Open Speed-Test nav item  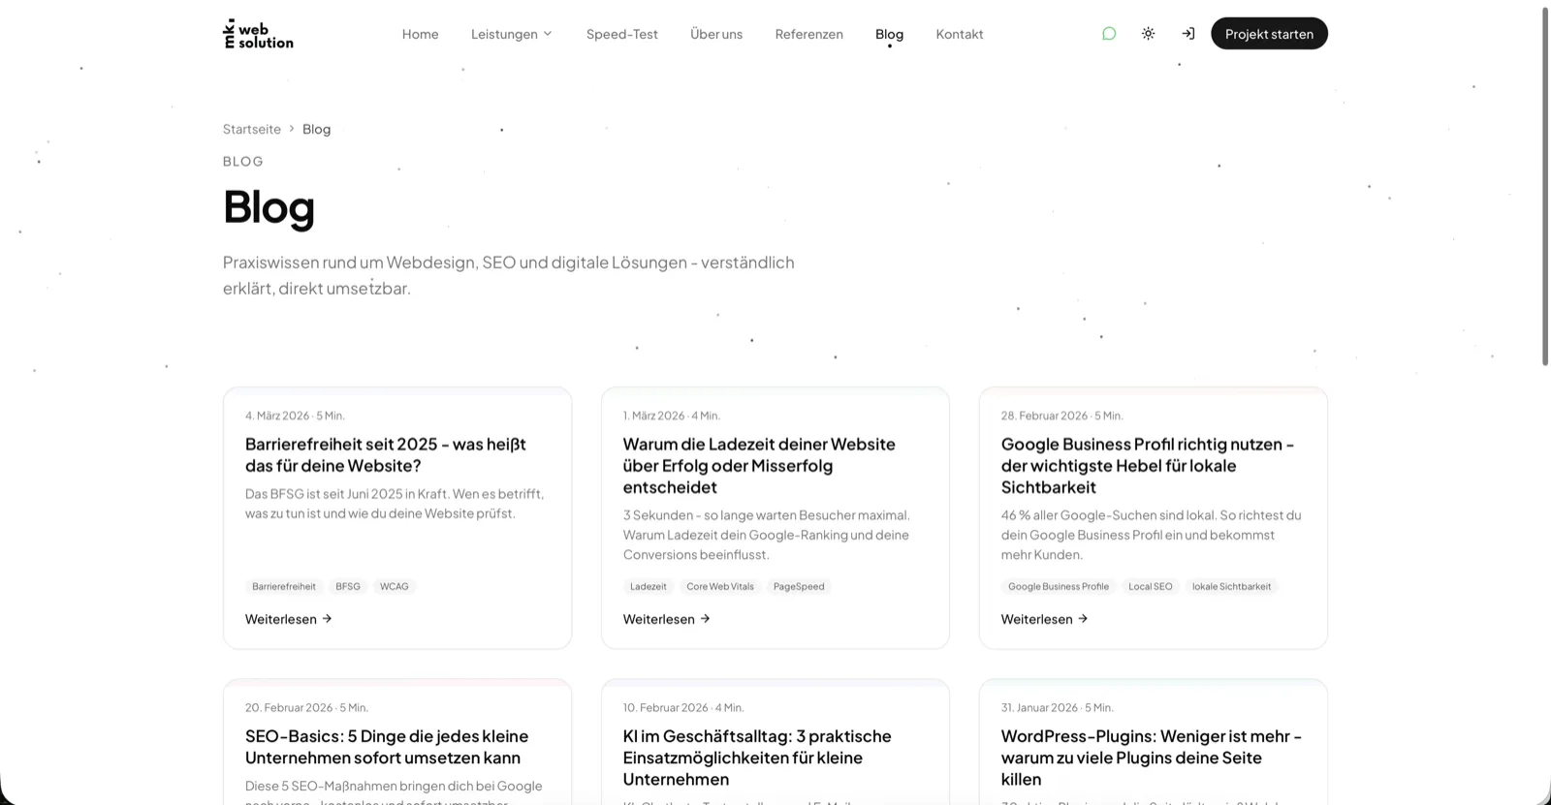click(622, 34)
